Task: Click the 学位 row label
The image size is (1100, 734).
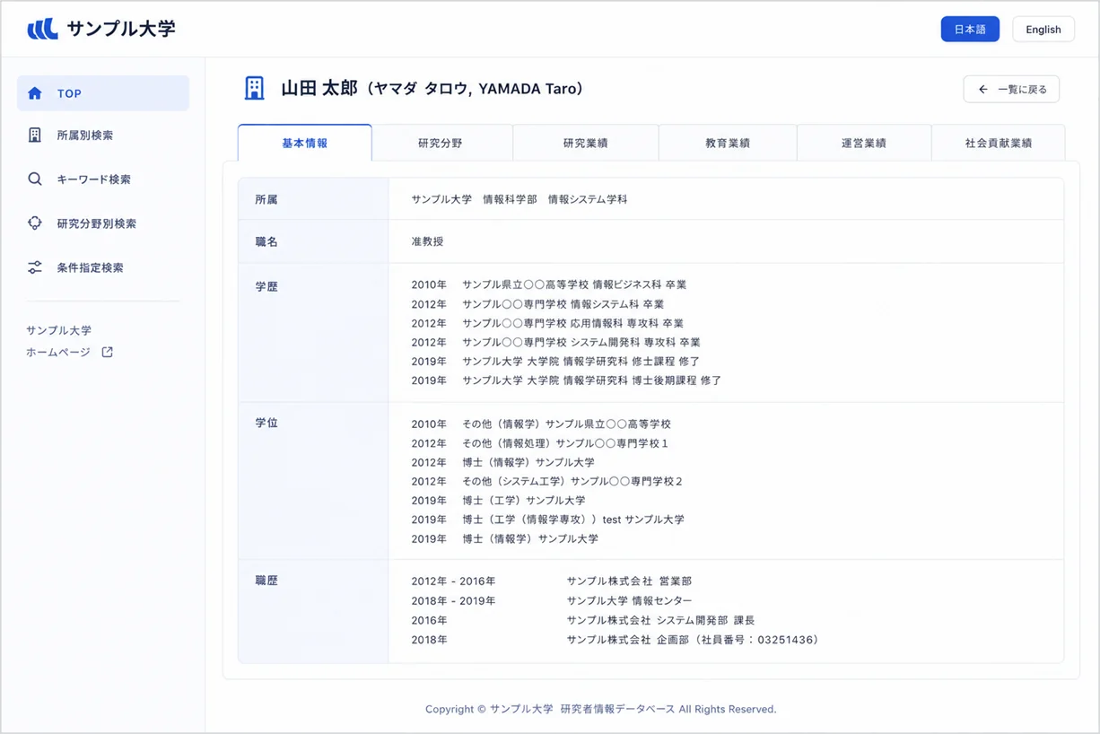Action: pyautogui.click(x=266, y=423)
